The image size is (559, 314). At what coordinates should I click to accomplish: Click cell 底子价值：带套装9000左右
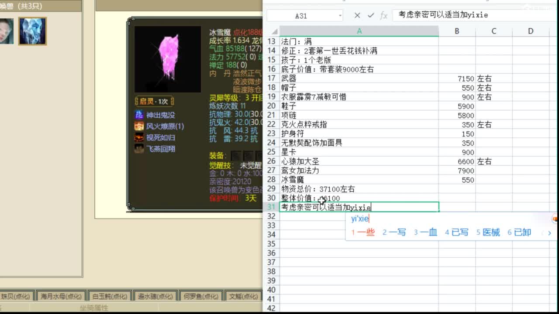point(359,69)
